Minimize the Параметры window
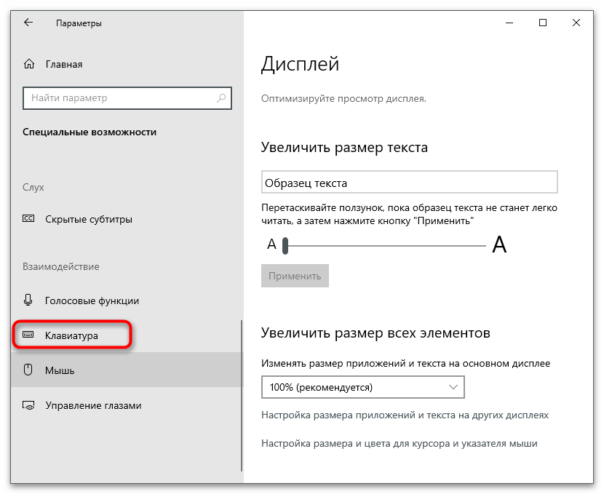Image resolution: width=604 pixels, height=494 pixels. coord(509,23)
